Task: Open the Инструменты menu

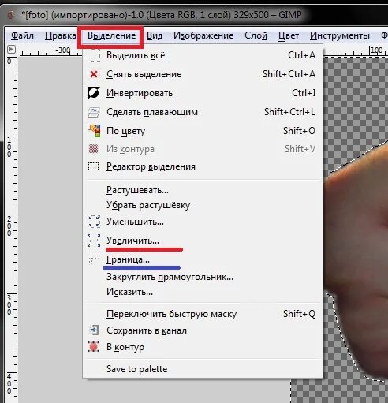Action: pos(339,35)
